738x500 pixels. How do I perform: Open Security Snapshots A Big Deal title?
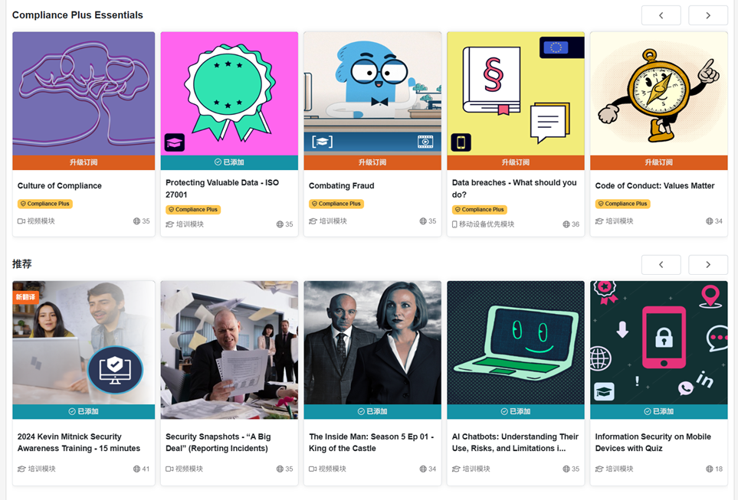click(218, 443)
